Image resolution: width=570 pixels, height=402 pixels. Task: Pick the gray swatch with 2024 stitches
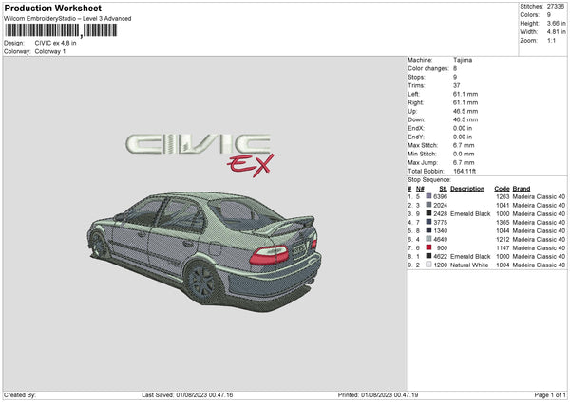coord(429,205)
